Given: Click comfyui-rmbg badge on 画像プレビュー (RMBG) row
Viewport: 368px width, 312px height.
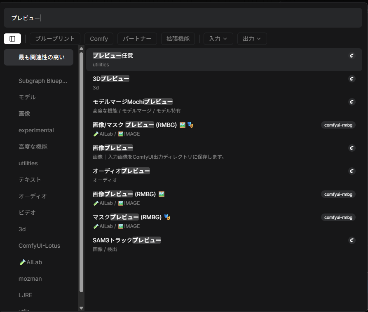Looking at the screenshot, I should [338, 194].
